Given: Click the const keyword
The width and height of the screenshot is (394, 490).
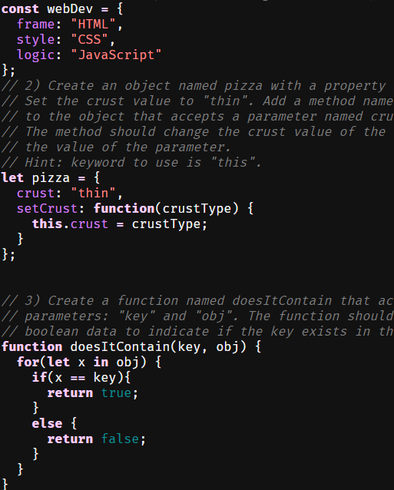Looking at the screenshot, I should [20, 8].
